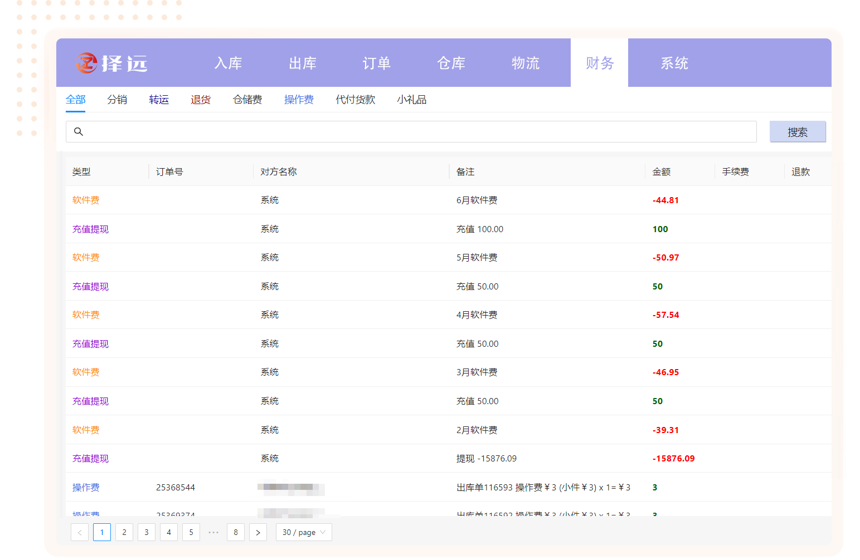Show the 代付货款 category

pyautogui.click(x=356, y=100)
